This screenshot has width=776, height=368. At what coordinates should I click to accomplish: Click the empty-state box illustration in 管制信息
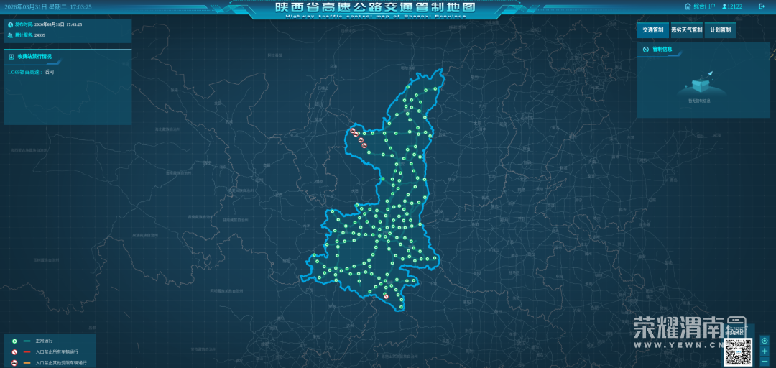[699, 84]
